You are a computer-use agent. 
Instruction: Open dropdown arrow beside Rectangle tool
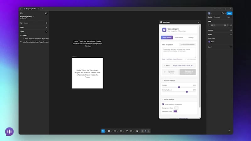pyautogui.click(x=117, y=131)
